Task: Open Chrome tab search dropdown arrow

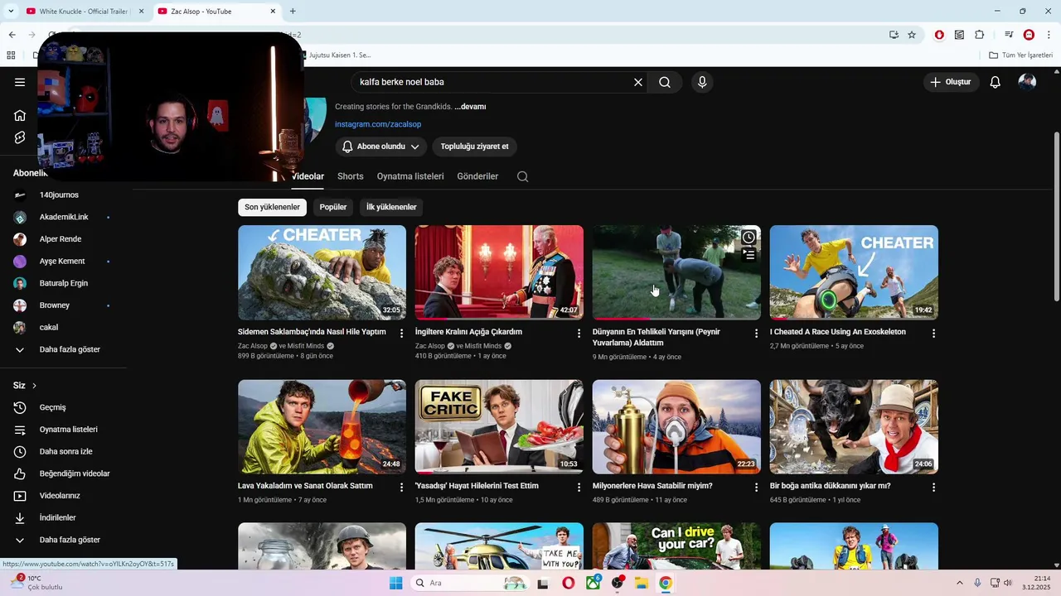Action: (x=12, y=12)
